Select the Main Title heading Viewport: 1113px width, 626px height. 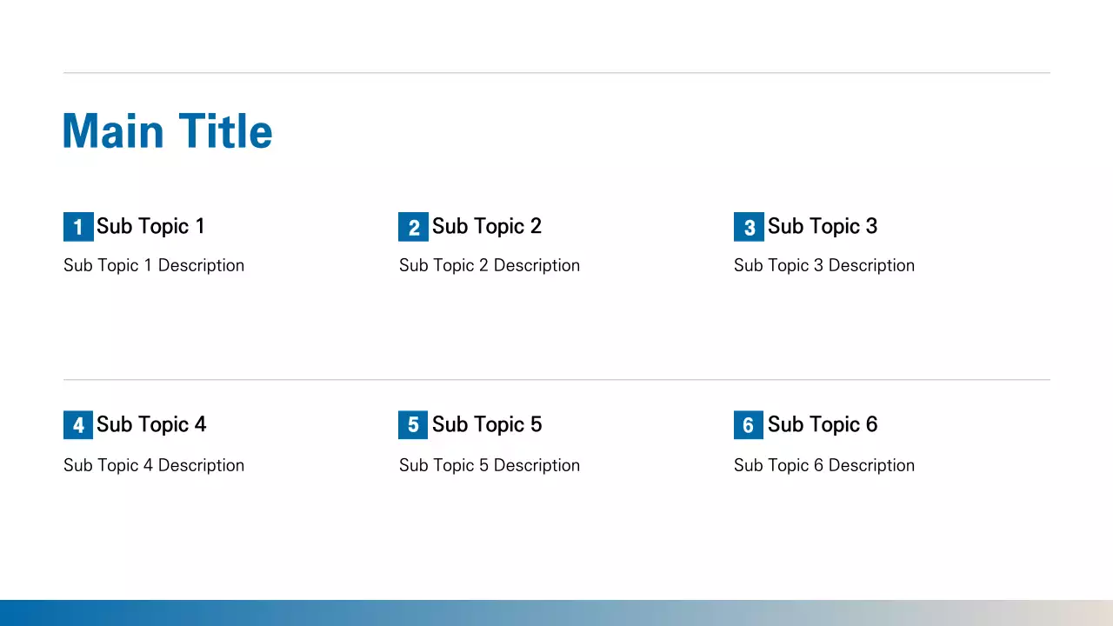[x=168, y=131]
